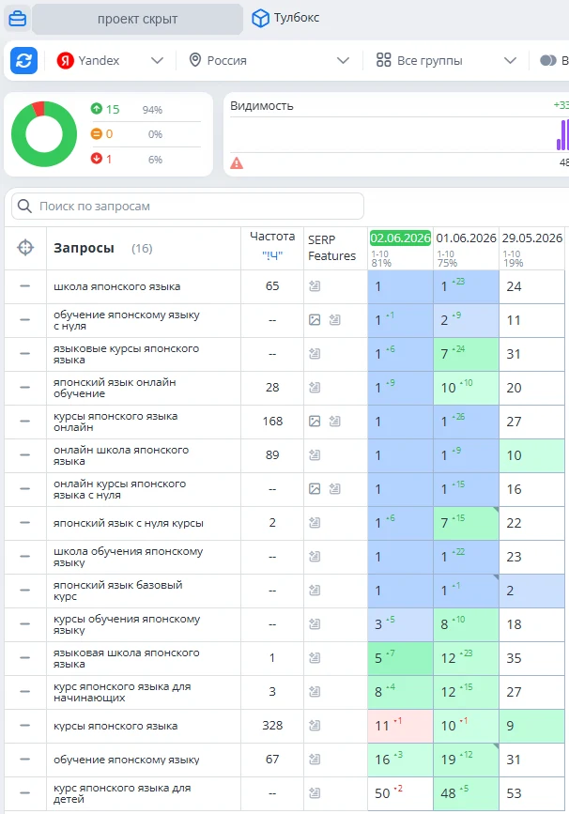Change the "!Ч" frequency type
The width and height of the screenshot is (569, 814).
point(272,254)
